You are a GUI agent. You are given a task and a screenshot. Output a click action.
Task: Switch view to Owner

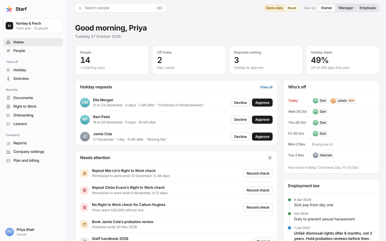[326, 8]
